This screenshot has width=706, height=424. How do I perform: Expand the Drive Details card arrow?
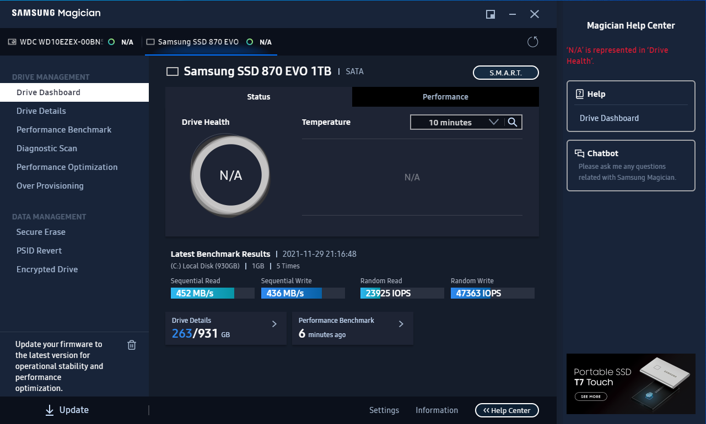point(274,324)
